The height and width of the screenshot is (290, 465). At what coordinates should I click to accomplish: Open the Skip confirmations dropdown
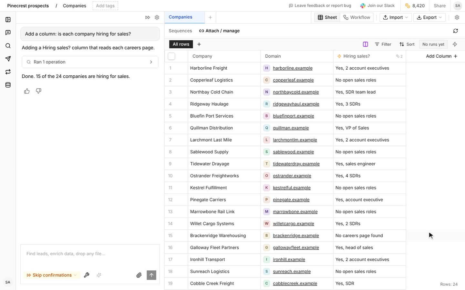52,275
